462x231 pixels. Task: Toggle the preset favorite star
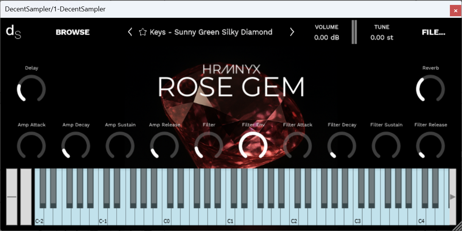pos(142,32)
